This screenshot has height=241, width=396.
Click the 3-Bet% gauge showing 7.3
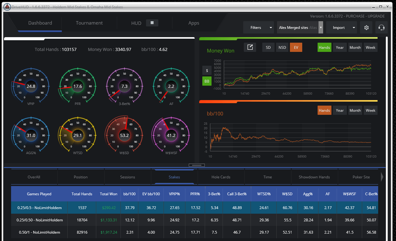coord(124,86)
